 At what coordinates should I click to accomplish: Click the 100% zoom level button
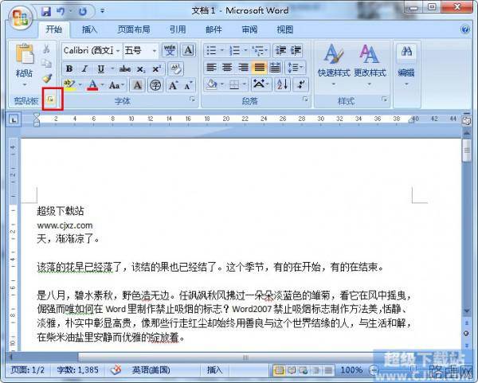tap(351, 370)
